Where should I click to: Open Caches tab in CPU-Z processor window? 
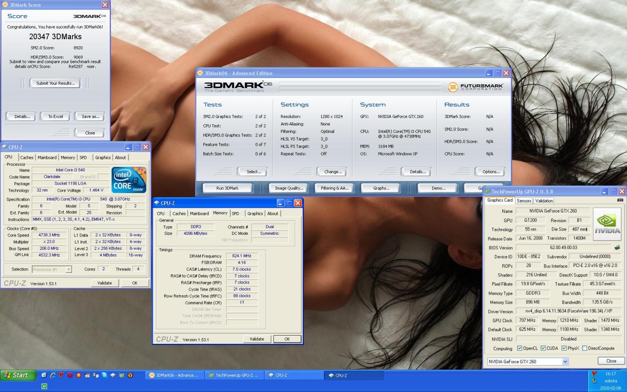click(x=27, y=158)
